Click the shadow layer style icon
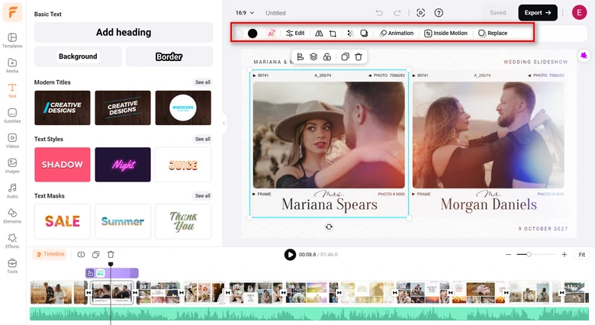The height and width of the screenshot is (325, 595). pyautogui.click(x=364, y=34)
